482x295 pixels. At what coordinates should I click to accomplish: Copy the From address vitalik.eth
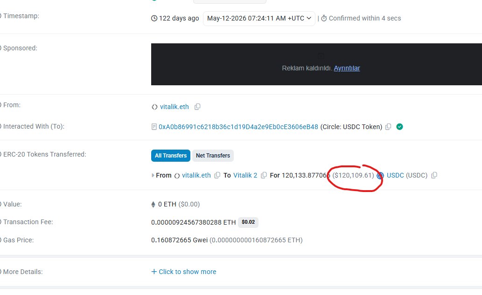[x=197, y=107]
